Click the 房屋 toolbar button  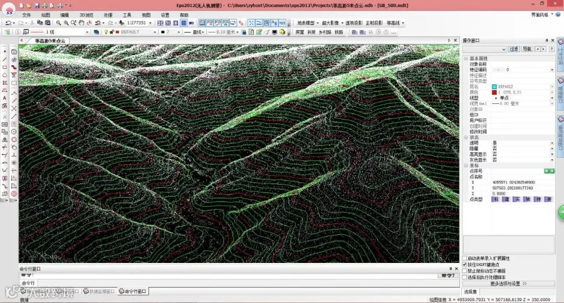(x=300, y=32)
